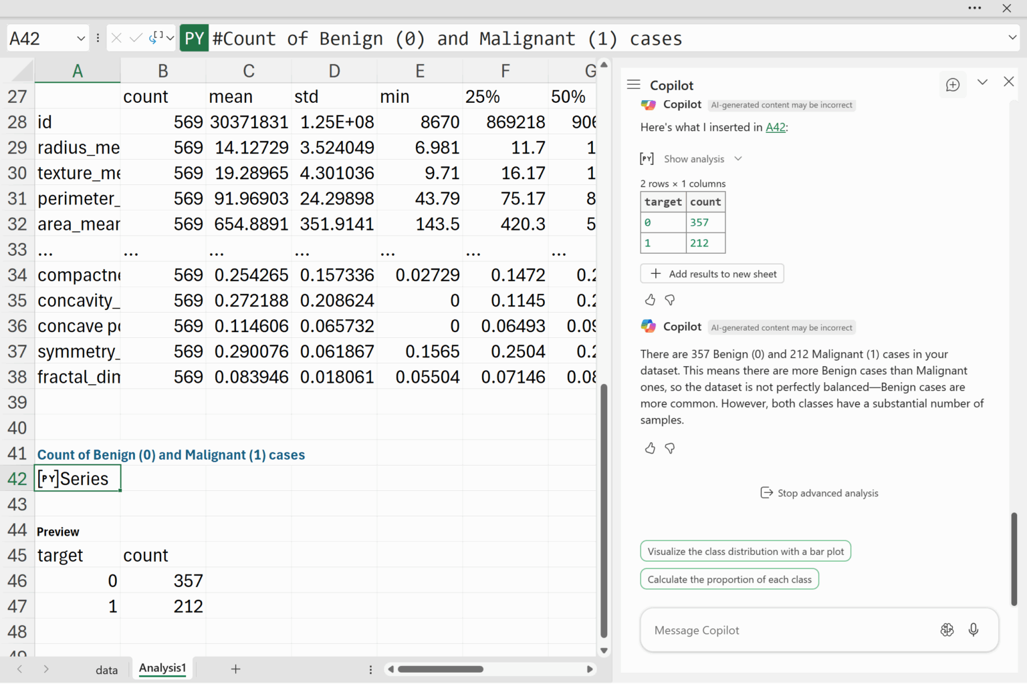Open the Copilot hamburger menu
This screenshot has width=1027, height=684.
[633, 85]
